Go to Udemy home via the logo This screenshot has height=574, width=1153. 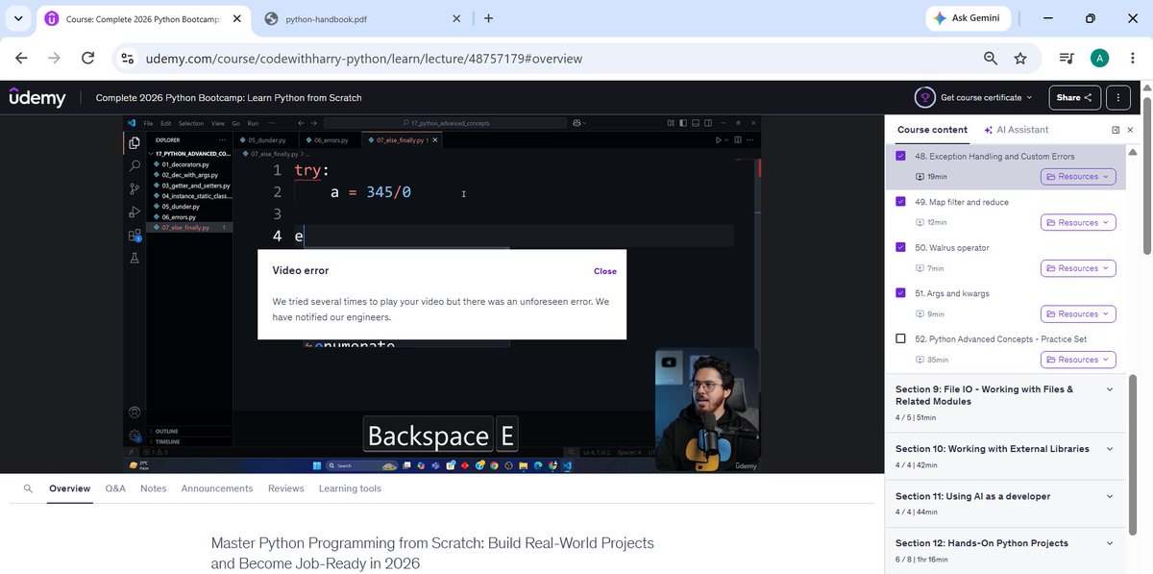point(37,97)
